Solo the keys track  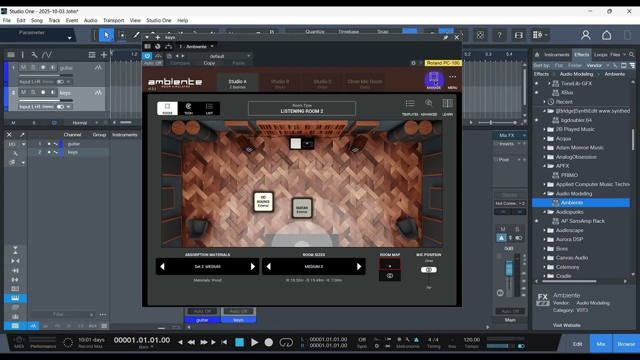(x=33, y=92)
